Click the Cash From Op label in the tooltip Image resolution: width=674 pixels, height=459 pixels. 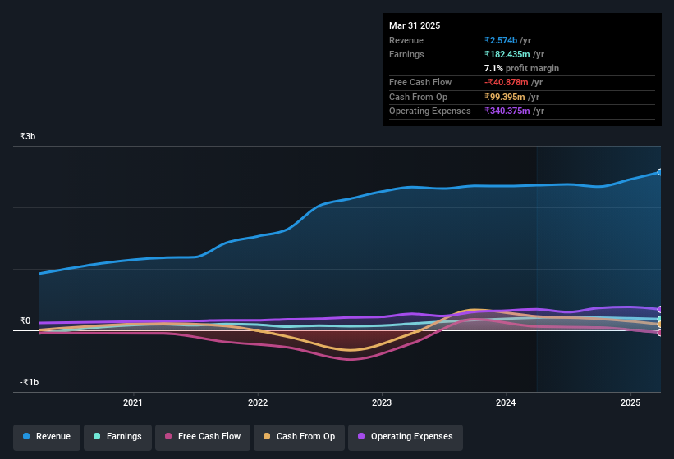tap(418, 97)
